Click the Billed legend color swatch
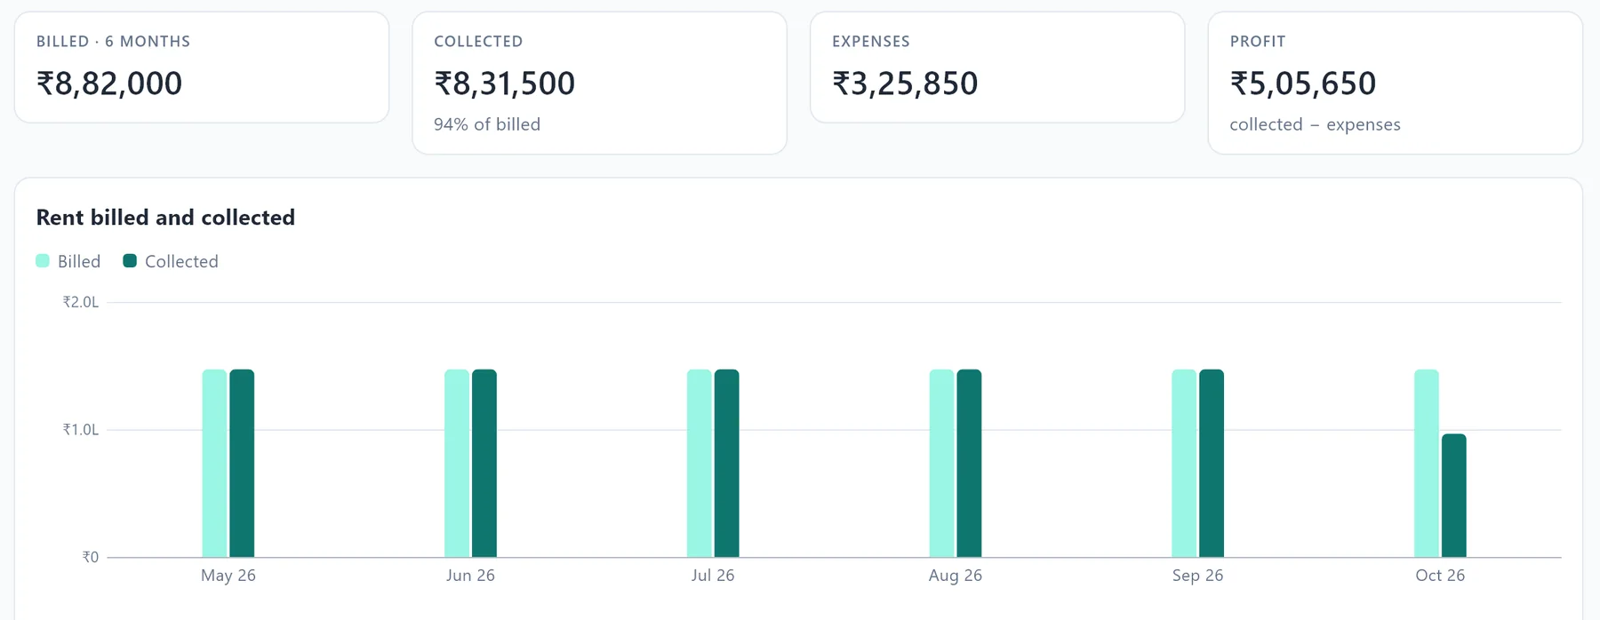 click(43, 260)
